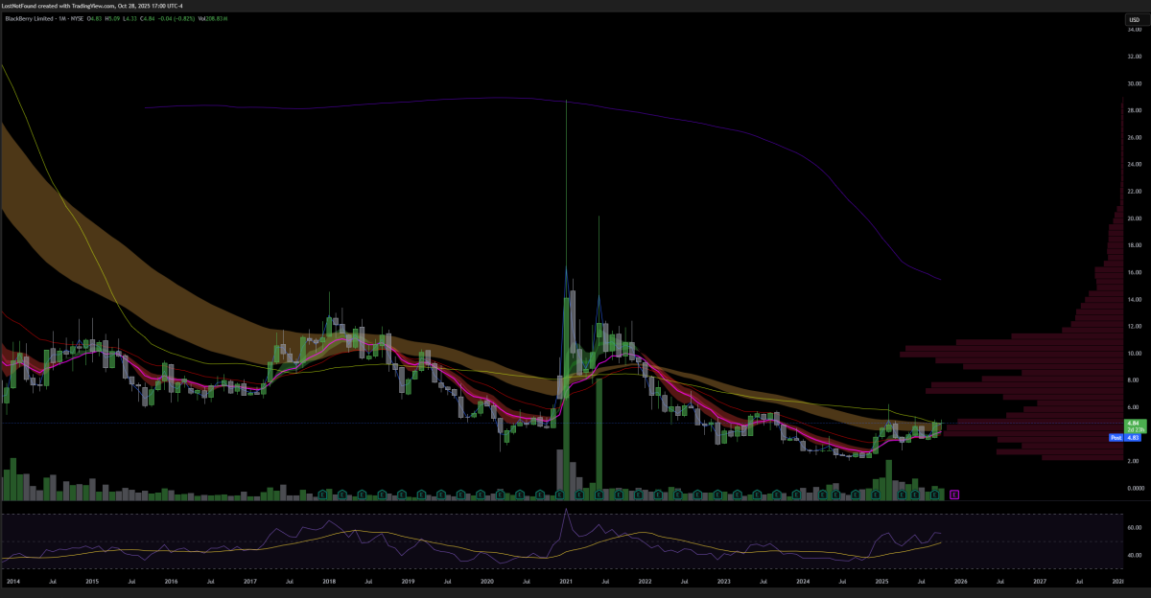1151x598 pixels.
Task: Click the 2.00 level on price scale
Action: pyautogui.click(x=1134, y=461)
